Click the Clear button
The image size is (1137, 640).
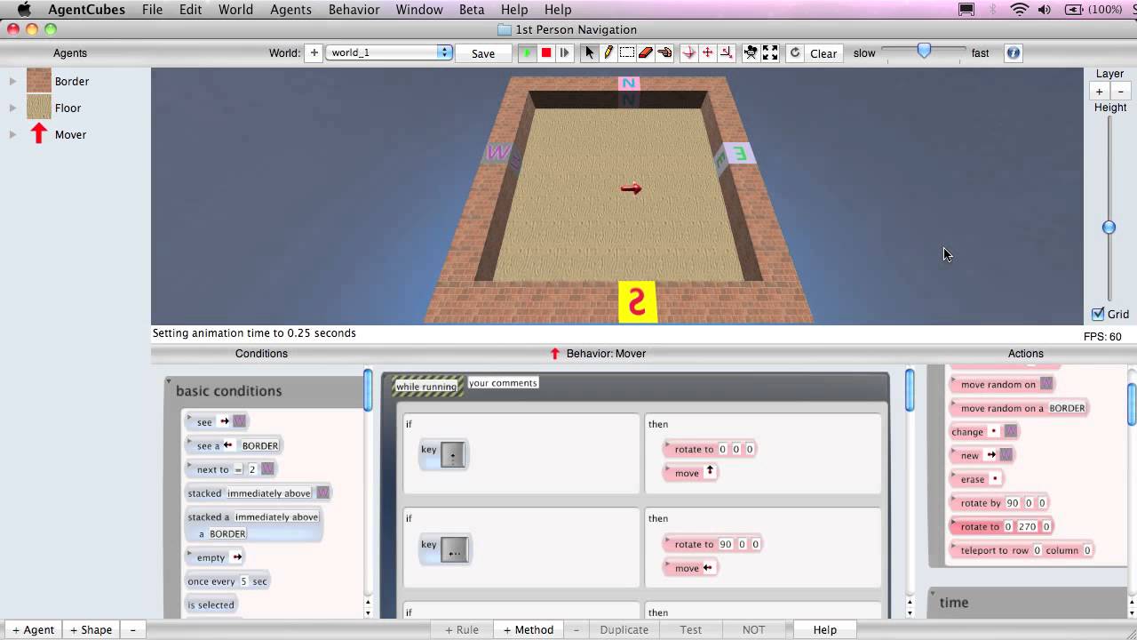coord(823,53)
